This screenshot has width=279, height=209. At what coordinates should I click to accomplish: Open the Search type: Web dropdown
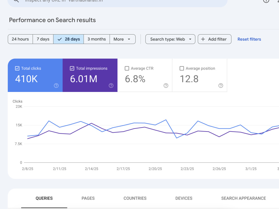click(x=170, y=39)
